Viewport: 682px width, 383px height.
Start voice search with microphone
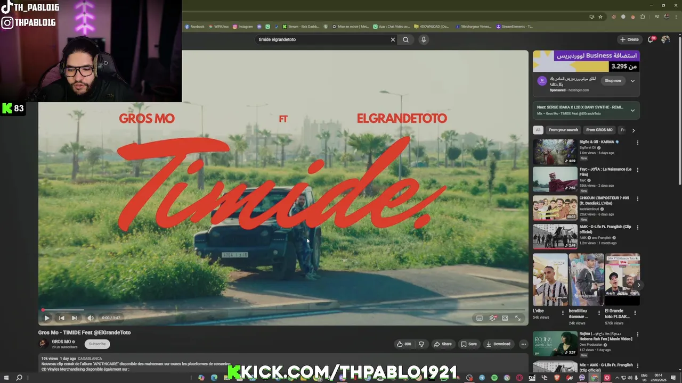(x=424, y=39)
